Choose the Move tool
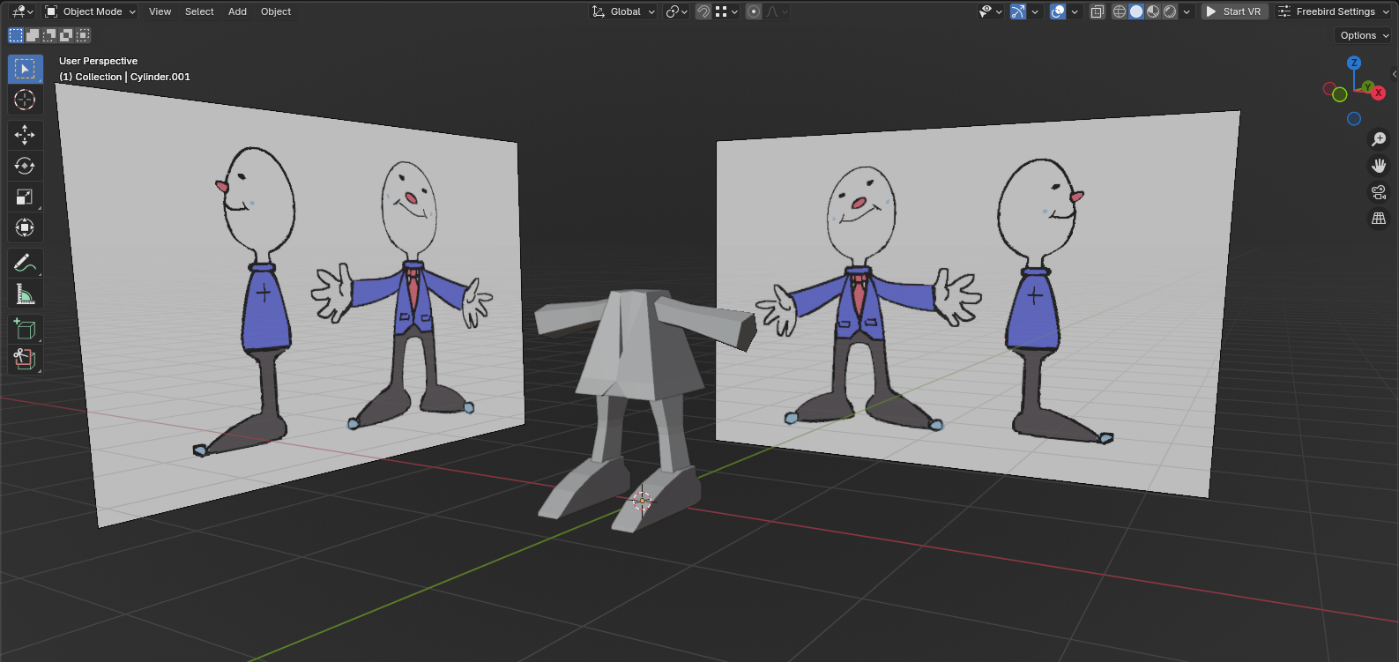 pyautogui.click(x=25, y=135)
